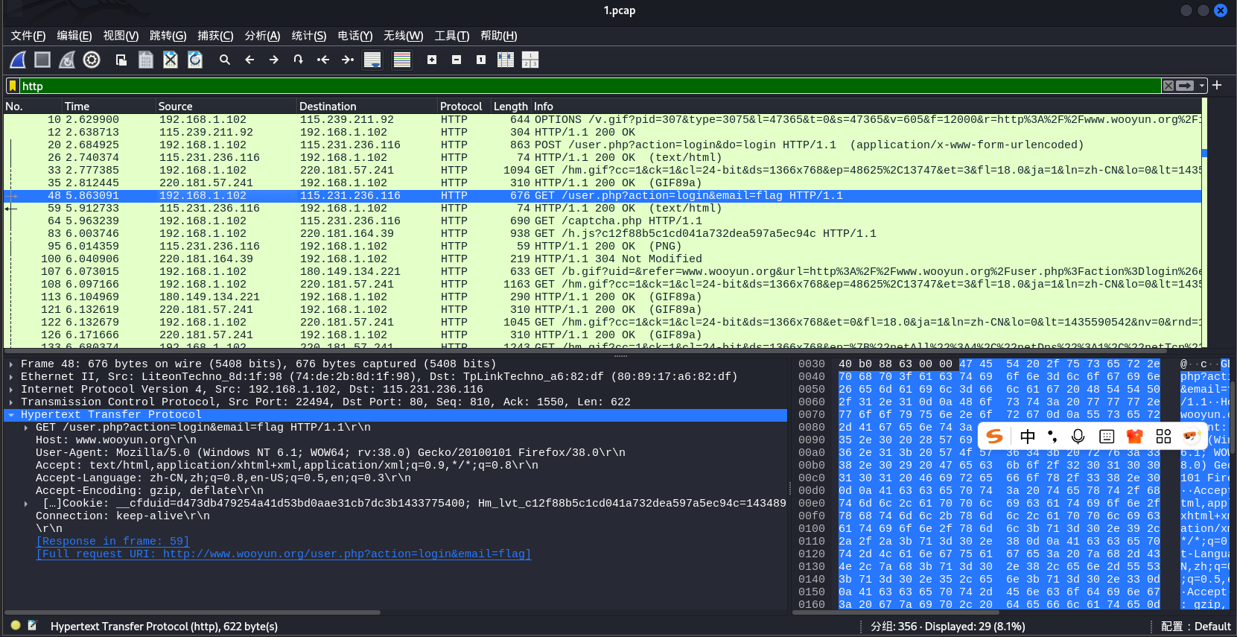Reset text to normal size

[x=481, y=60]
